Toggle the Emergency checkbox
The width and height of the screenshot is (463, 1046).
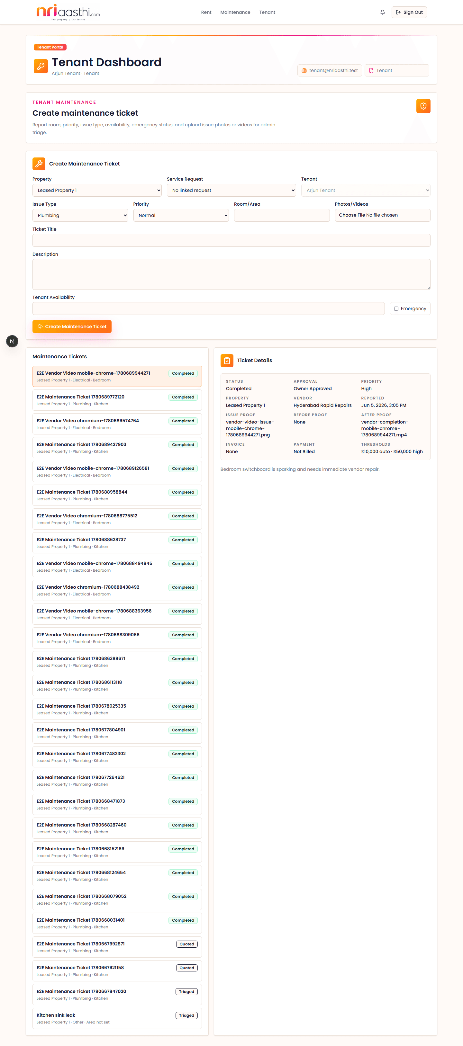pos(396,308)
